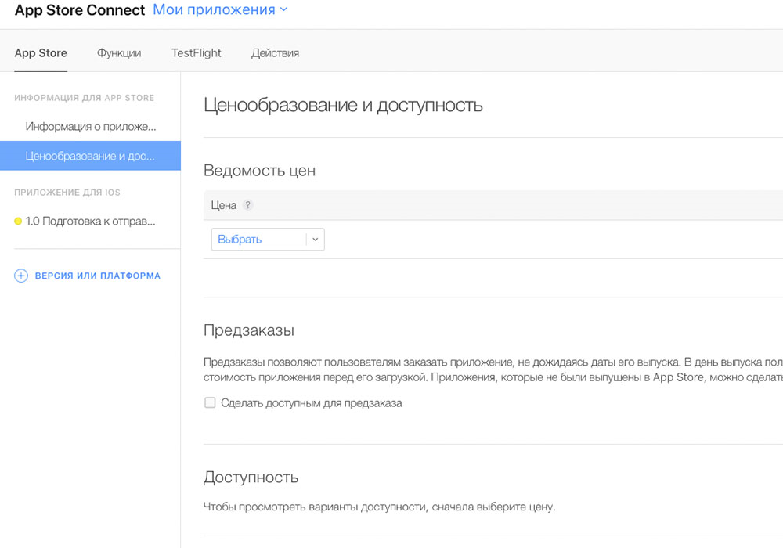The image size is (783, 548).
Task: Open the TestFlight tab
Action: pos(197,53)
